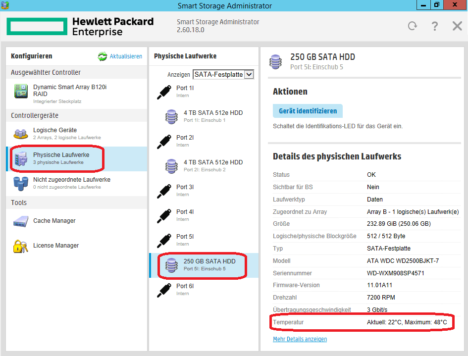Click the Dynamic Smart Array B120i controller icon
468x356 pixels.
[21, 91]
